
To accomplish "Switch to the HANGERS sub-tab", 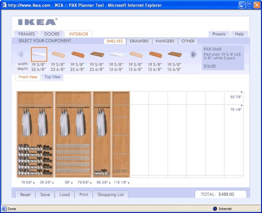I will click(x=165, y=41).
